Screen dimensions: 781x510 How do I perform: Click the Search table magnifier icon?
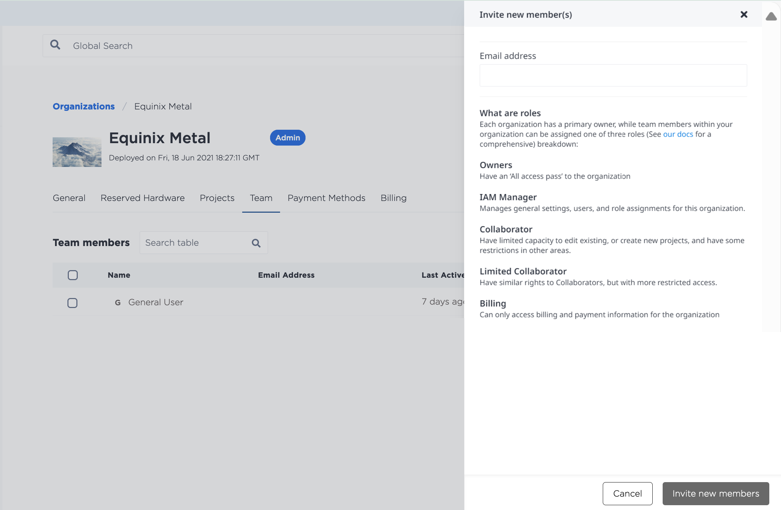pos(256,243)
